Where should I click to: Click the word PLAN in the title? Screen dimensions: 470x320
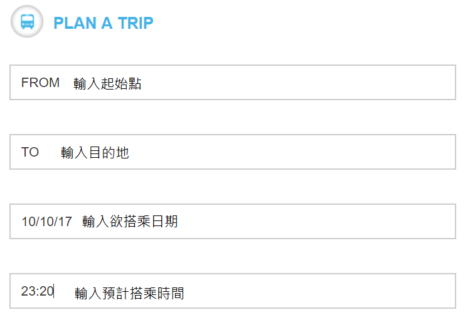click(x=75, y=23)
